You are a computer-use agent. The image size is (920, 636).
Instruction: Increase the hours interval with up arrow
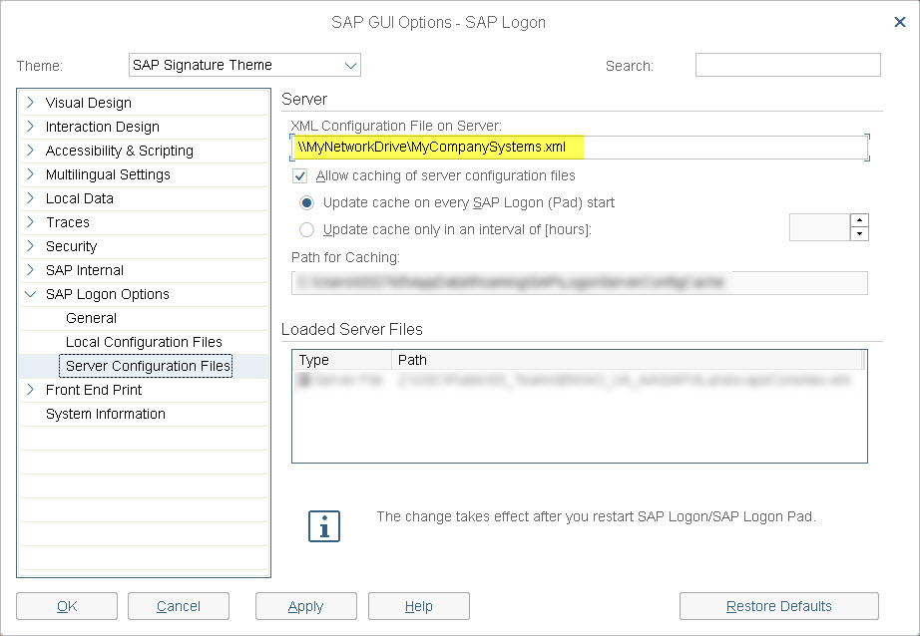[859, 220]
